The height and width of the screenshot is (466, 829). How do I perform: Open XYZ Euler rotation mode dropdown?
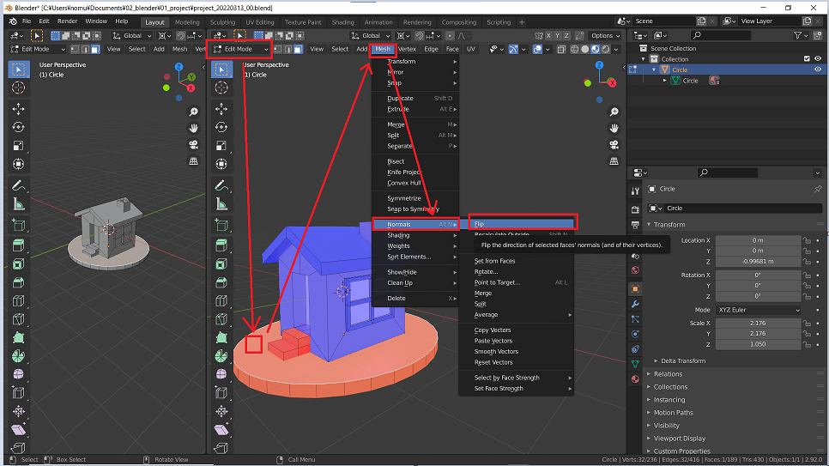759,310
